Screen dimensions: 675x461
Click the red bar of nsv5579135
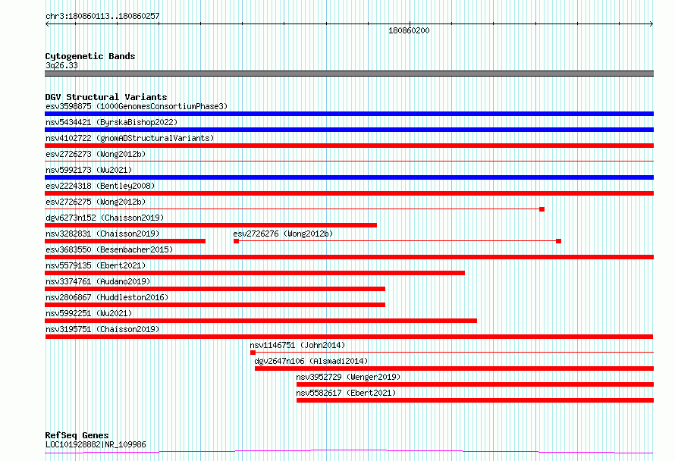pyautogui.click(x=255, y=273)
